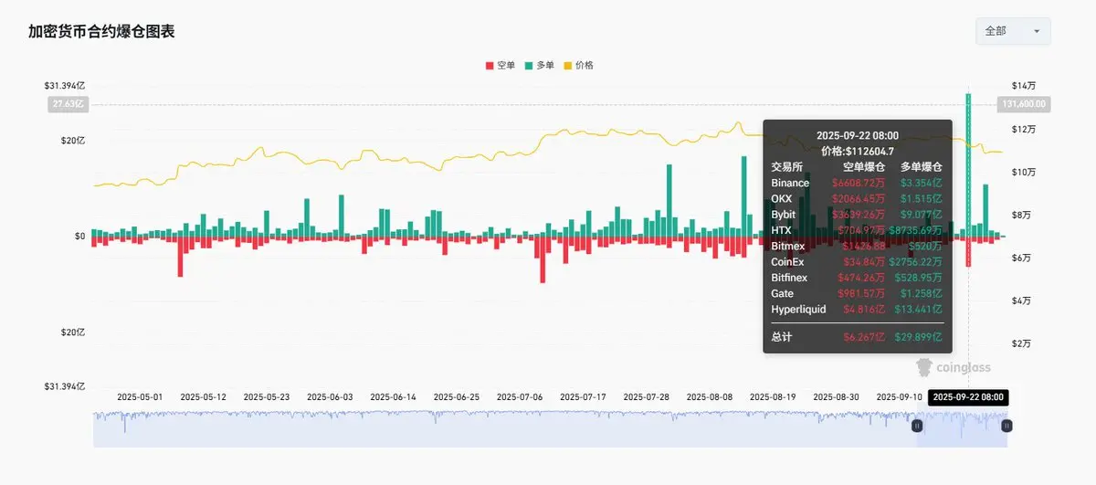Click the 空单爆仓 tooltip column header
The height and width of the screenshot is (485, 1096).
pos(863,167)
